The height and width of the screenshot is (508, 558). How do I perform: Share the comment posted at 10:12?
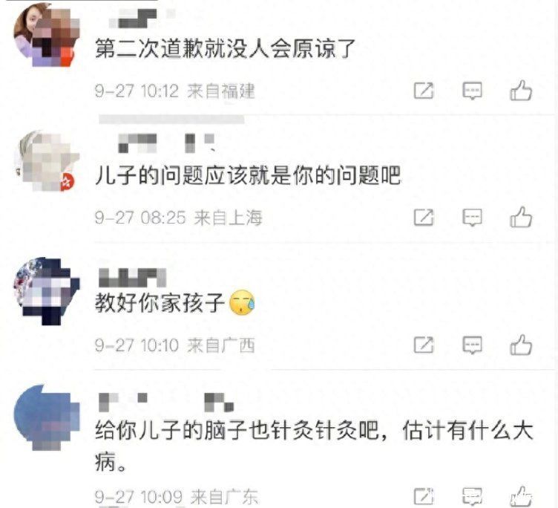coord(424,91)
